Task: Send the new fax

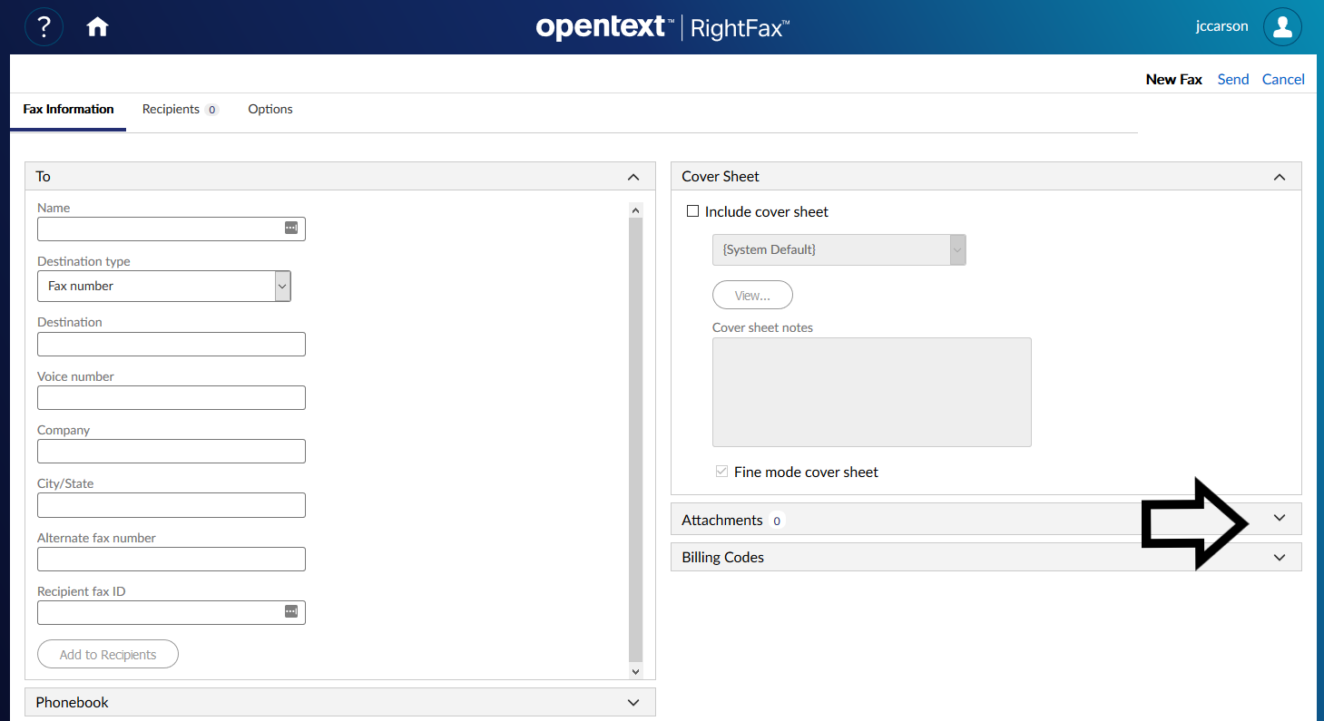Action: 1233,79
